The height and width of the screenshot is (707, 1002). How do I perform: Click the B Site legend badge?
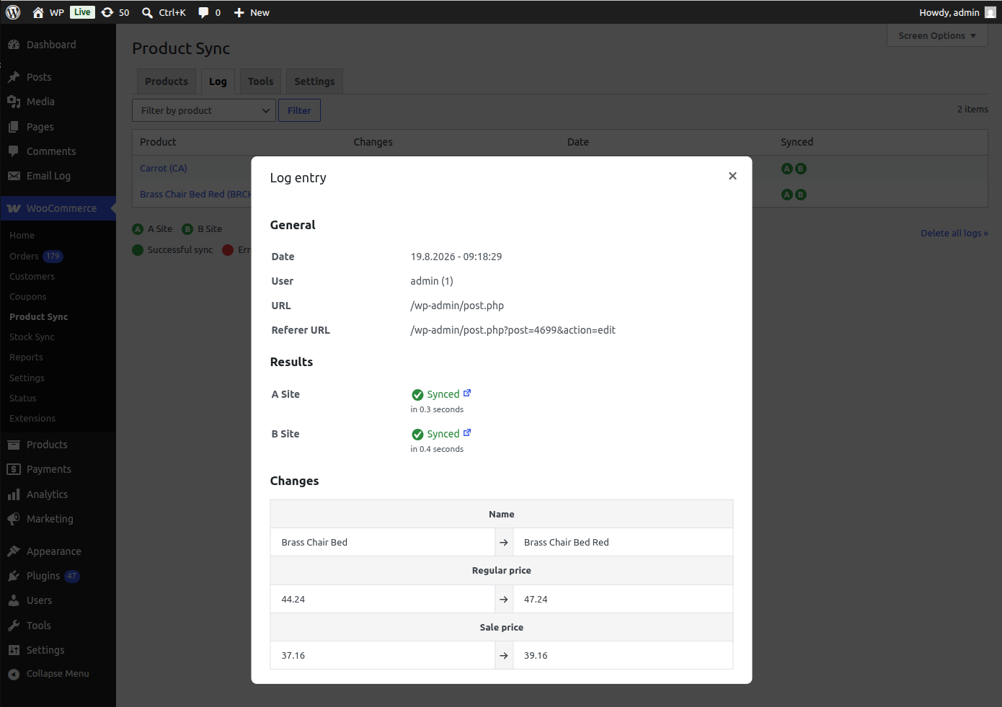coord(187,229)
